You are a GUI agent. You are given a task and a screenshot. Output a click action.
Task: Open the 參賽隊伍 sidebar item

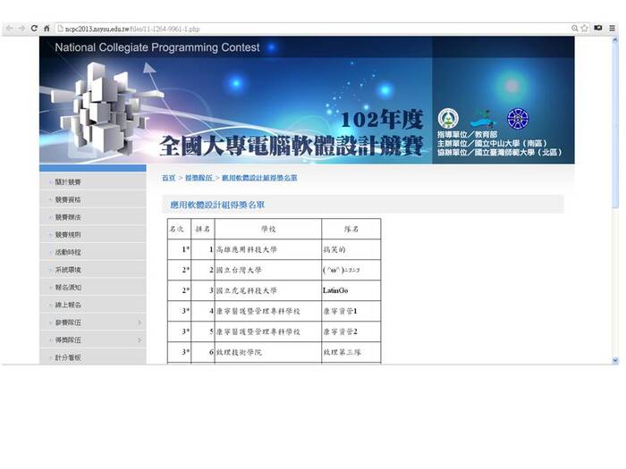93,322
